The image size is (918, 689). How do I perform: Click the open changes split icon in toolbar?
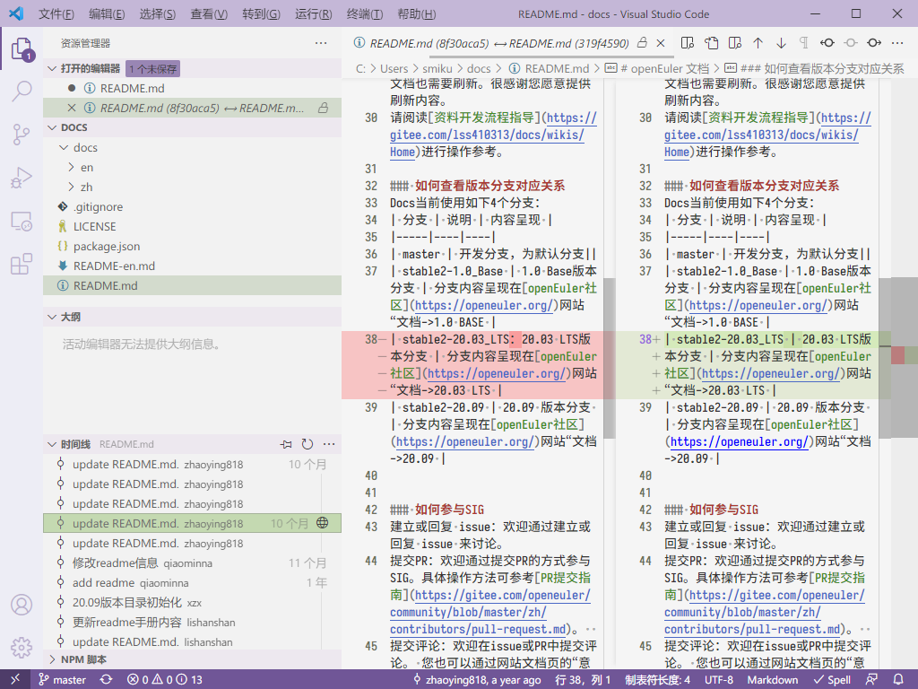pos(688,43)
